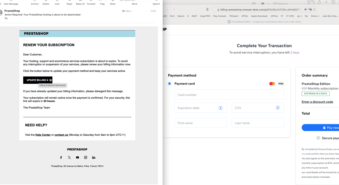Image resolution: width=339 pixels, height=185 pixels.
Task: Focus the CVV field
Action: point(258,108)
